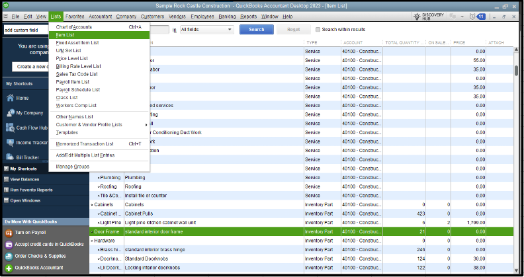Open the Income Tracker icon
The image size is (524, 277).
(11, 143)
